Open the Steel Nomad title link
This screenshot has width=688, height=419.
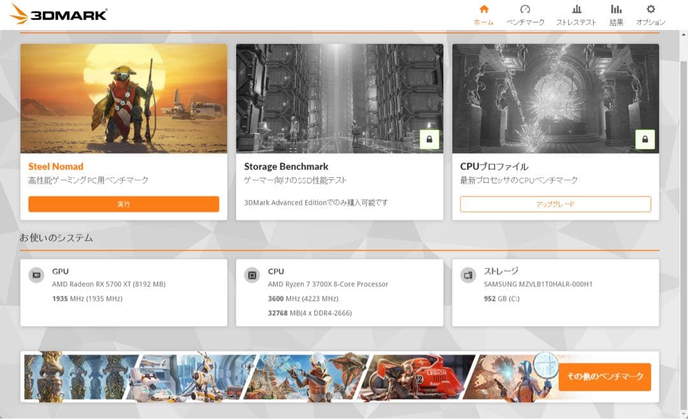click(x=55, y=166)
